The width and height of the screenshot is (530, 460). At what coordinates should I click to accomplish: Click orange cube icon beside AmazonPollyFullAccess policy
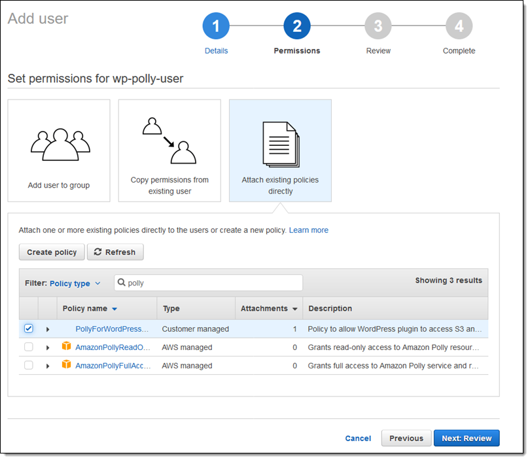point(66,365)
